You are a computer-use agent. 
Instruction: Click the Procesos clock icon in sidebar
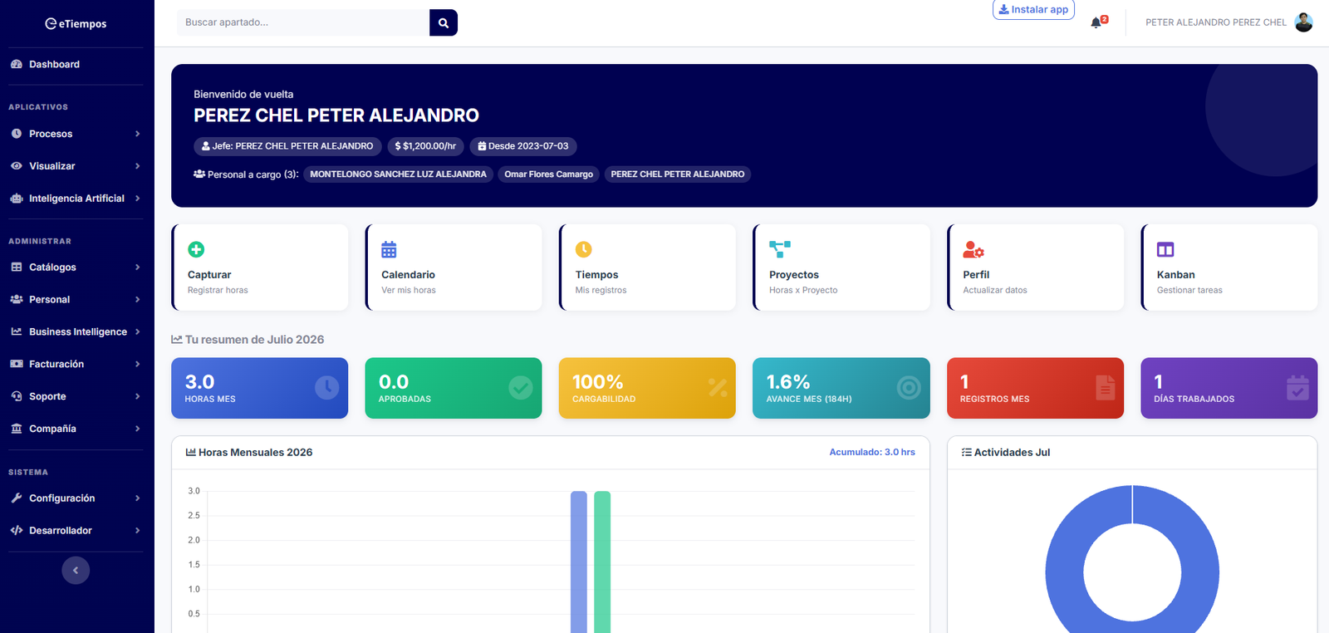pyautogui.click(x=17, y=134)
